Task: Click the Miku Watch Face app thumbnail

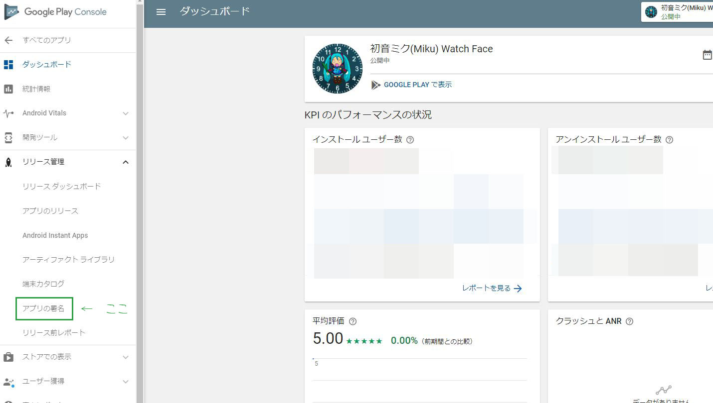Action: point(338,69)
